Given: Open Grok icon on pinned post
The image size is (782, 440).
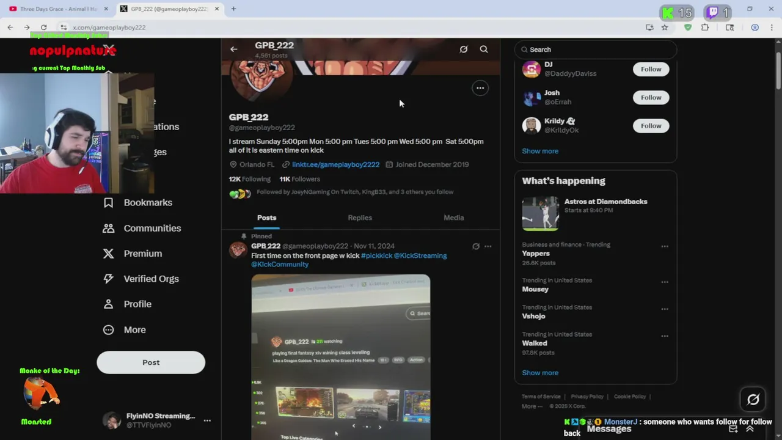Looking at the screenshot, I should 476,246.
